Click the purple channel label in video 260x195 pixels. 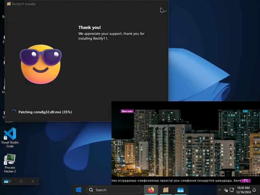coord(127,111)
